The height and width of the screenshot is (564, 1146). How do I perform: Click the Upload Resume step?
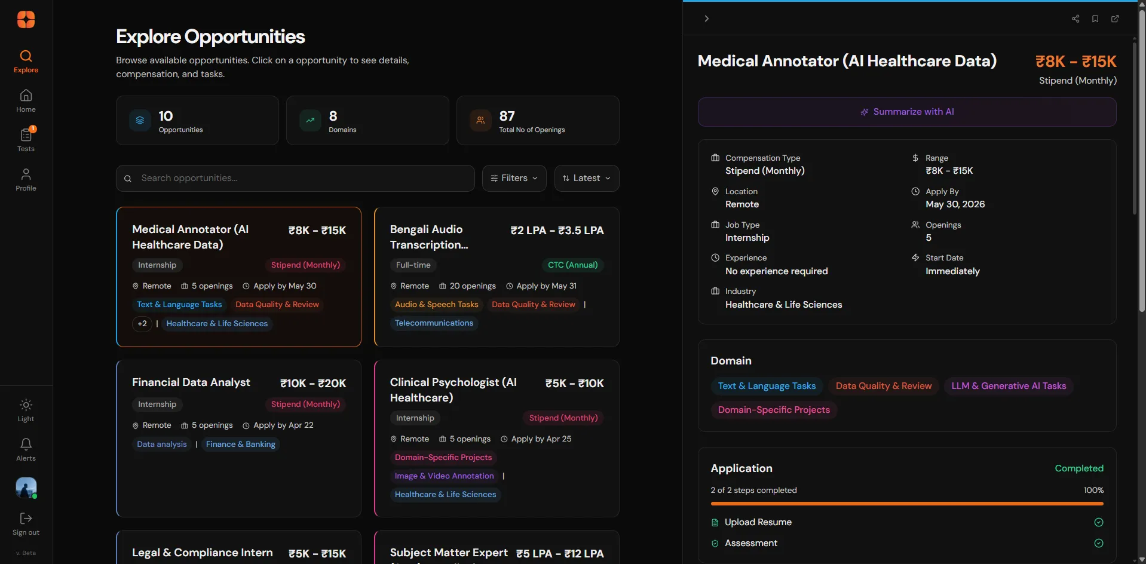click(x=907, y=522)
